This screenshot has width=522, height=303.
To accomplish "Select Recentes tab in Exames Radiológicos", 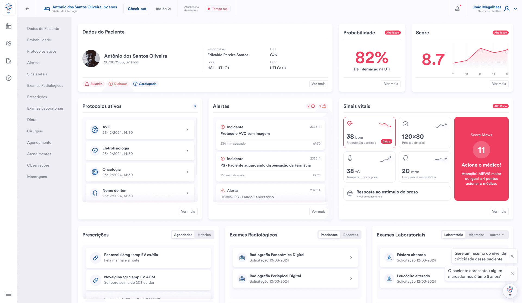I will pos(350,235).
